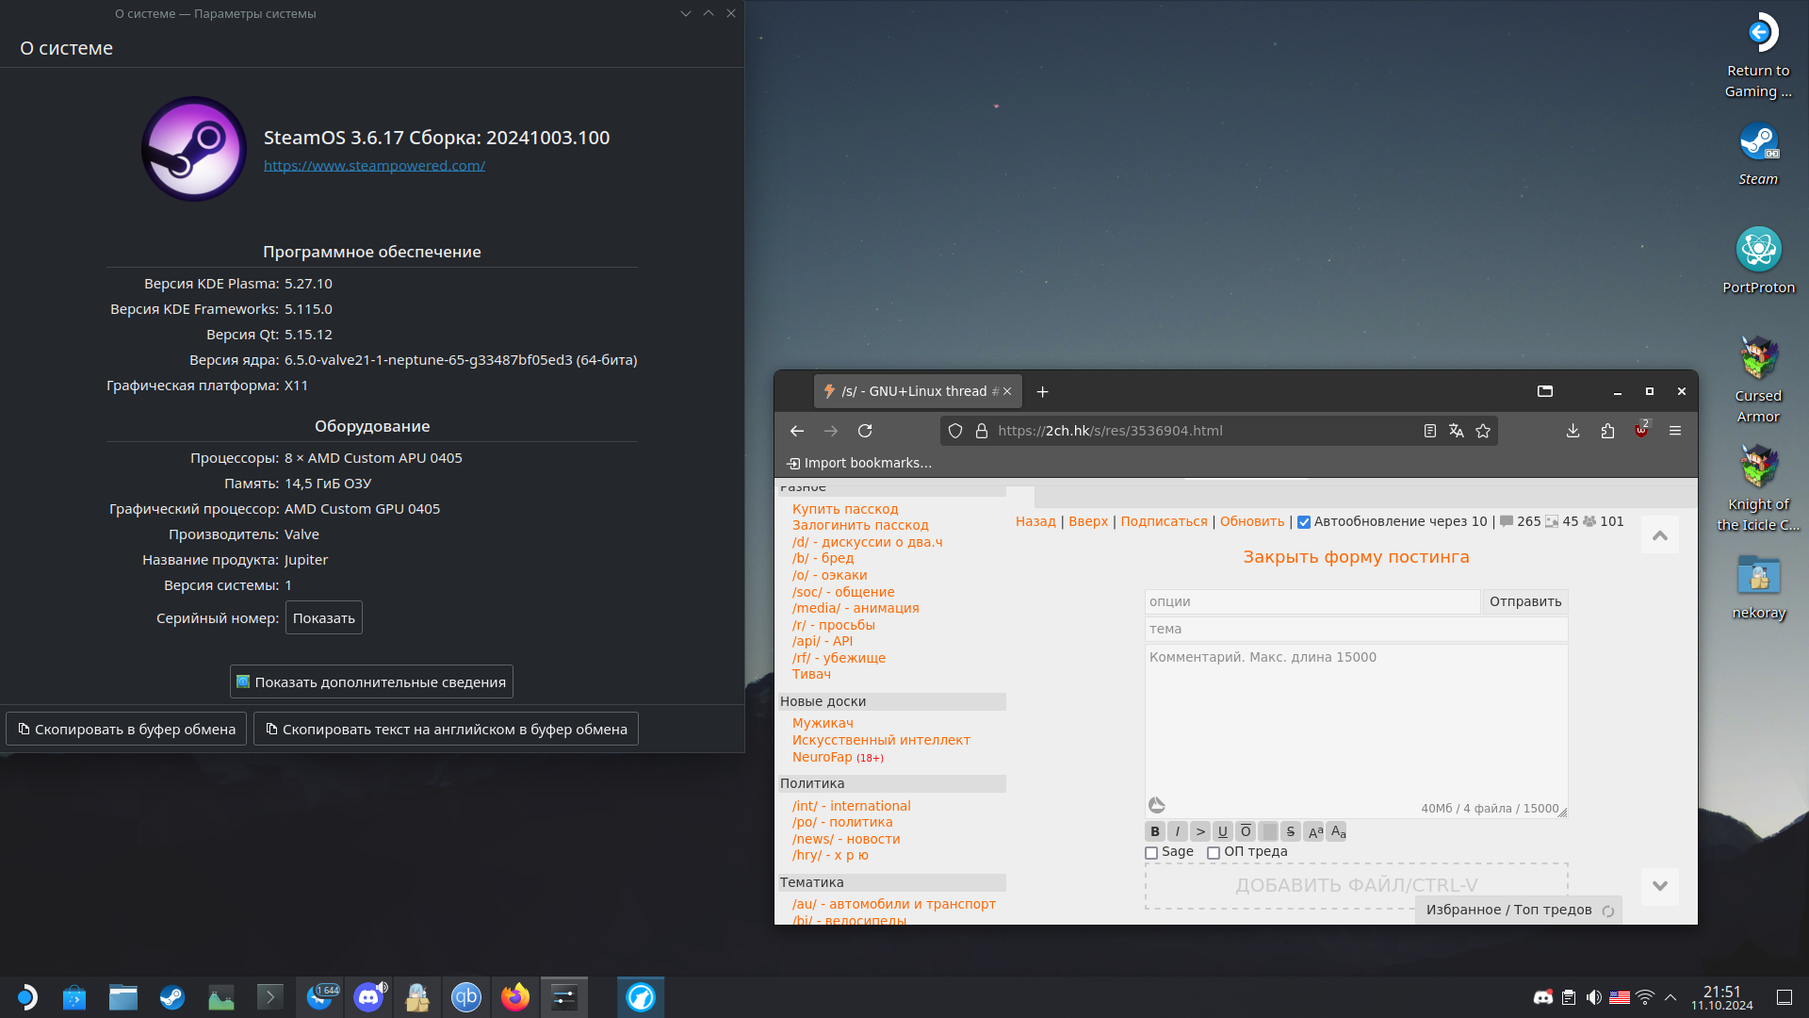Enable the Sage checkbox
Screen dimensions: 1809x1018
(x=1151, y=853)
